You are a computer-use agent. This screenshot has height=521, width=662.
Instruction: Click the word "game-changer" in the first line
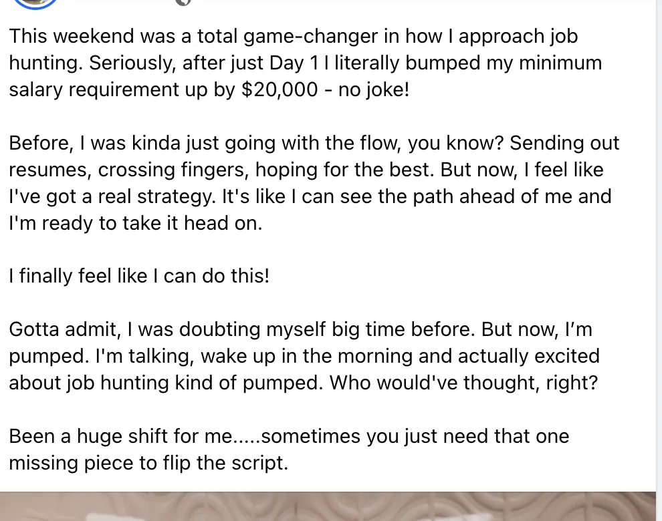310,36
